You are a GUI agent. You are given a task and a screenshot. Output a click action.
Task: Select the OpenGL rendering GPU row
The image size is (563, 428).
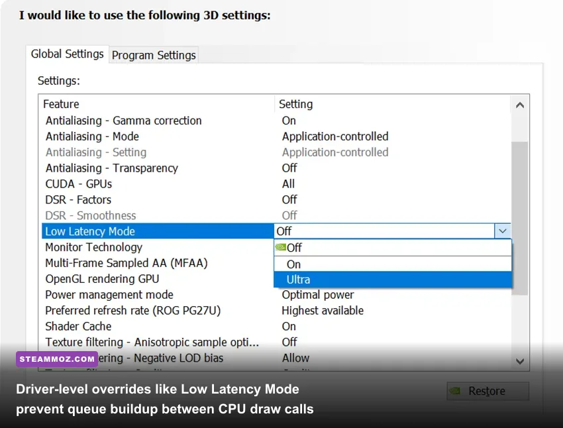158,279
